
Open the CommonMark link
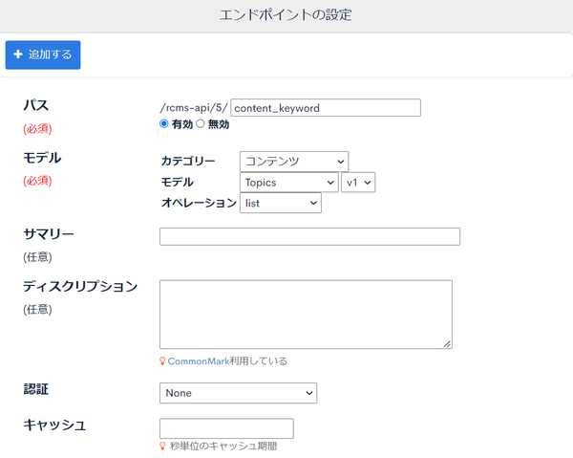point(199,361)
